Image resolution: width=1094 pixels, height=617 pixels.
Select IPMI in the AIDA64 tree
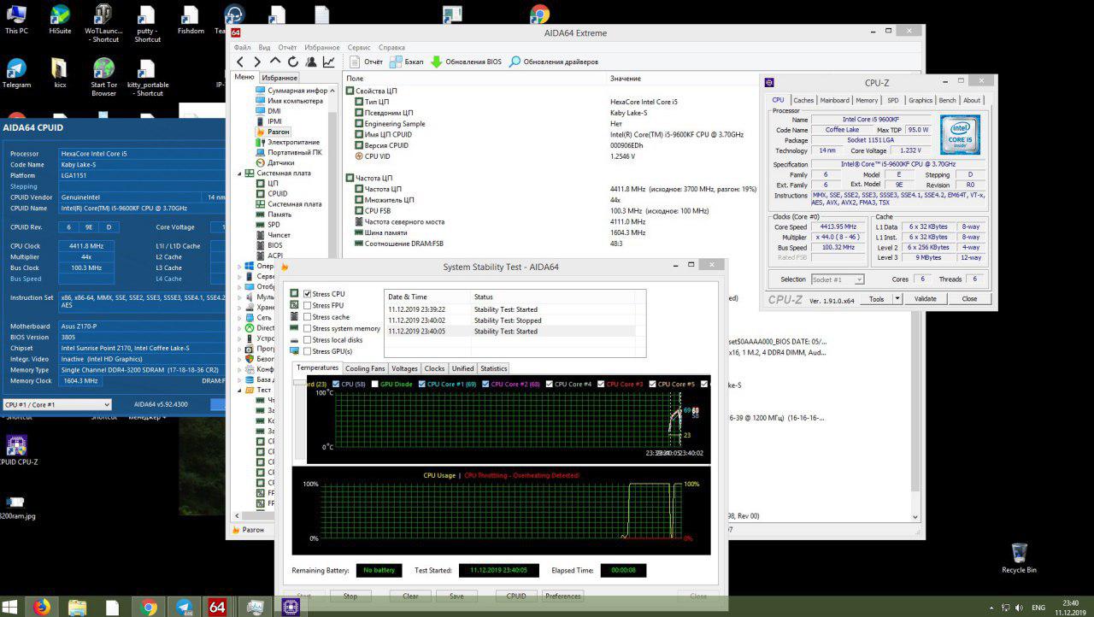(269, 121)
